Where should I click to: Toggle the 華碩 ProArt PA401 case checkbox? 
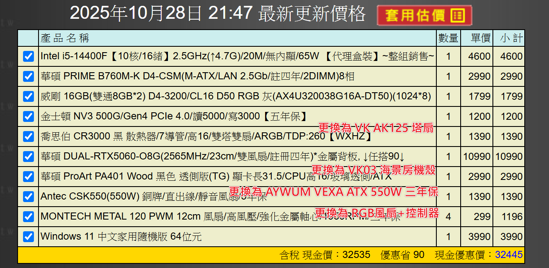(28, 177)
